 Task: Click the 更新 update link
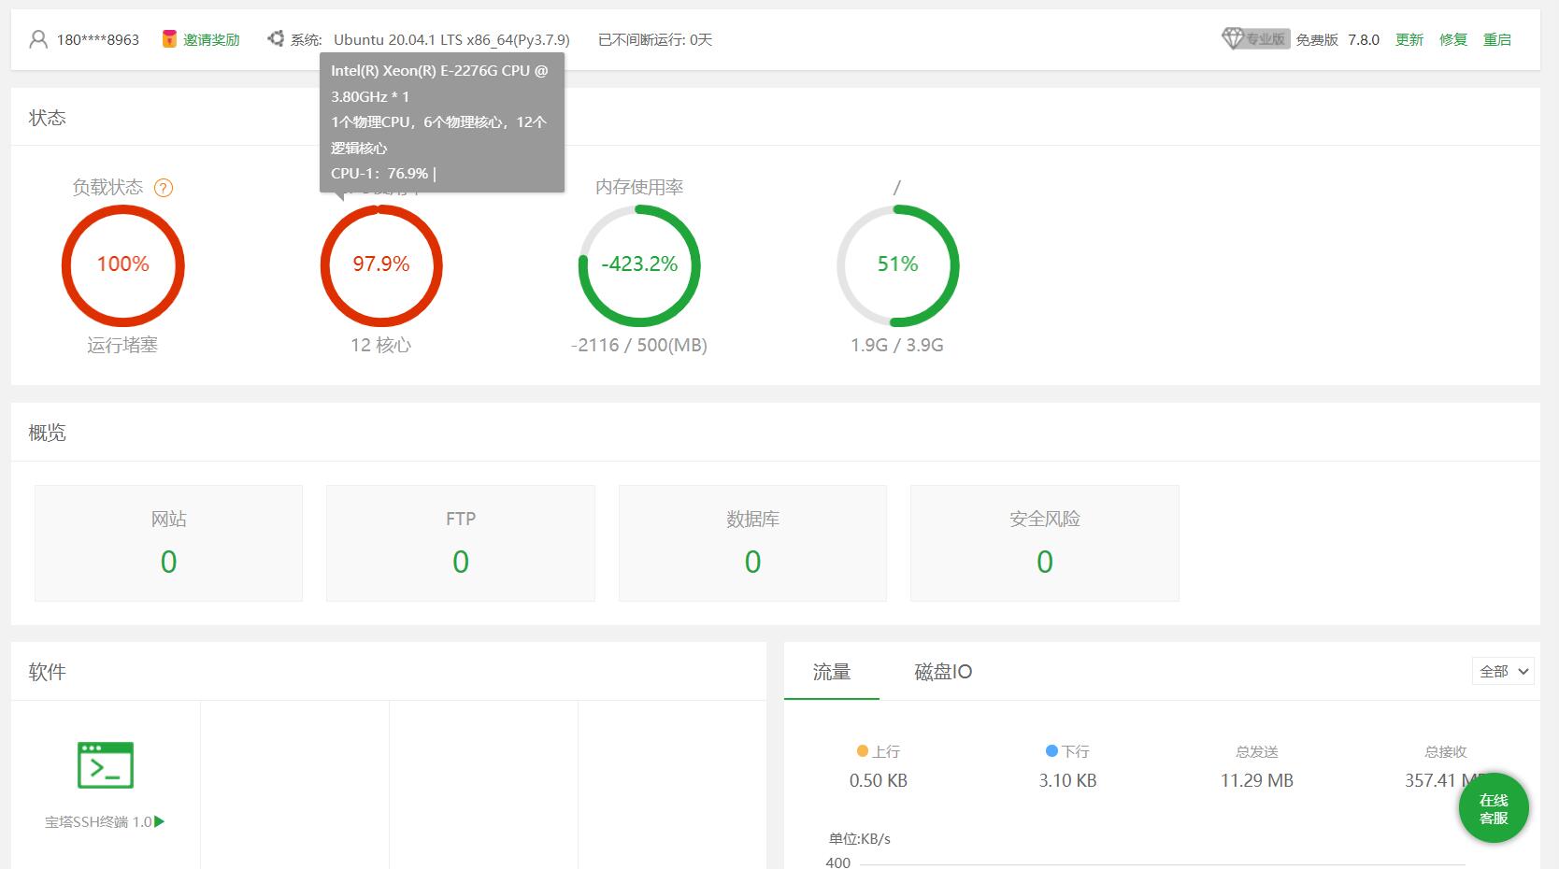tap(1409, 39)
